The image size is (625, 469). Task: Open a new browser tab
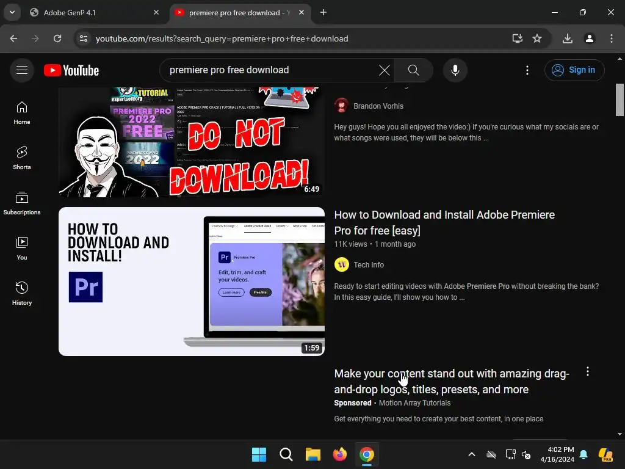323,13
